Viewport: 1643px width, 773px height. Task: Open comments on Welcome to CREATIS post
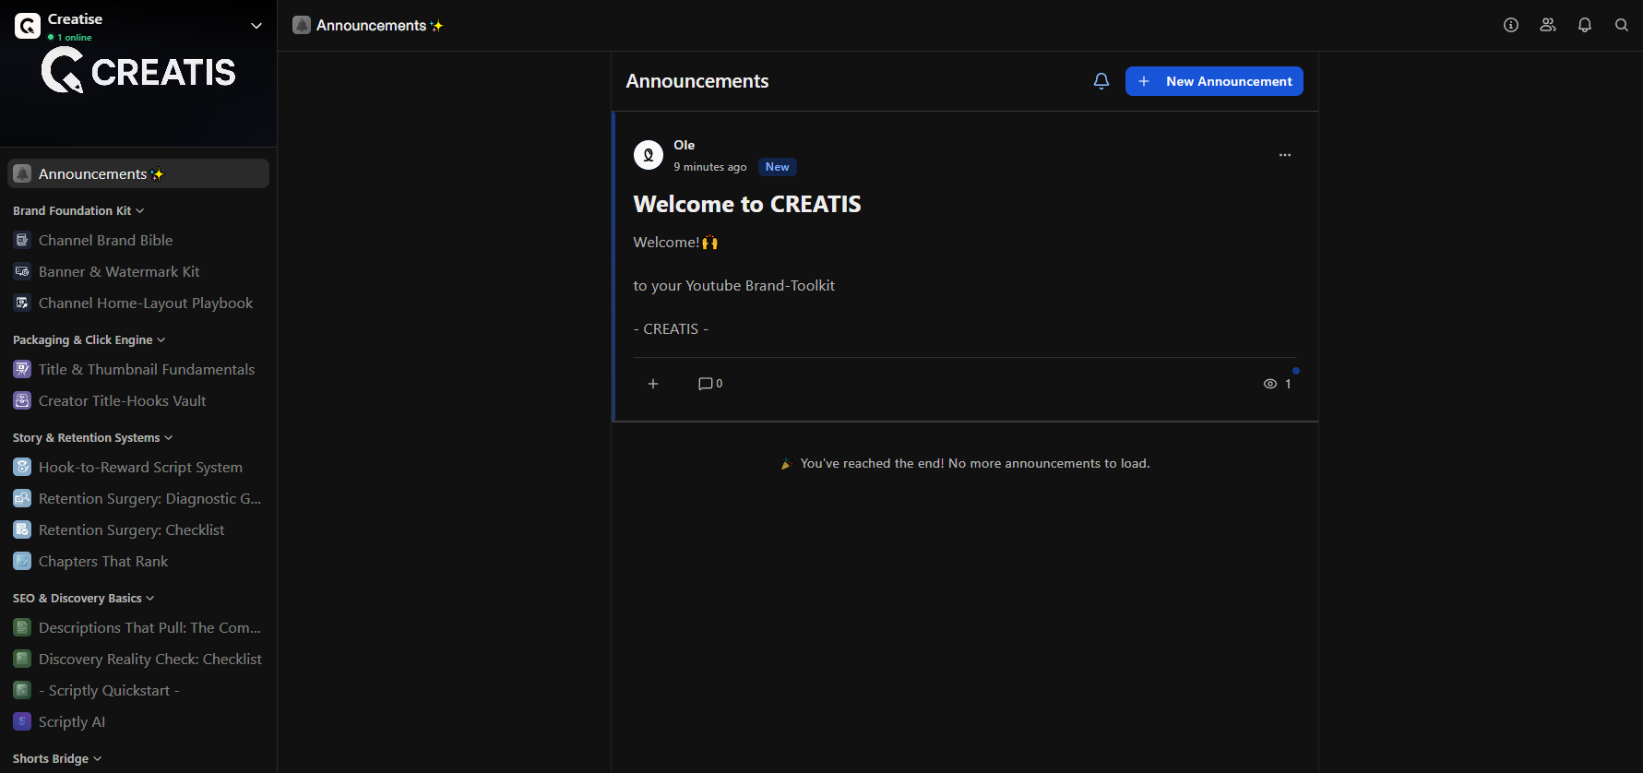click(710, 384)
